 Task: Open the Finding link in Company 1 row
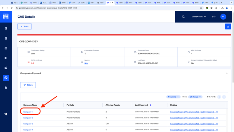coord(194,112)
